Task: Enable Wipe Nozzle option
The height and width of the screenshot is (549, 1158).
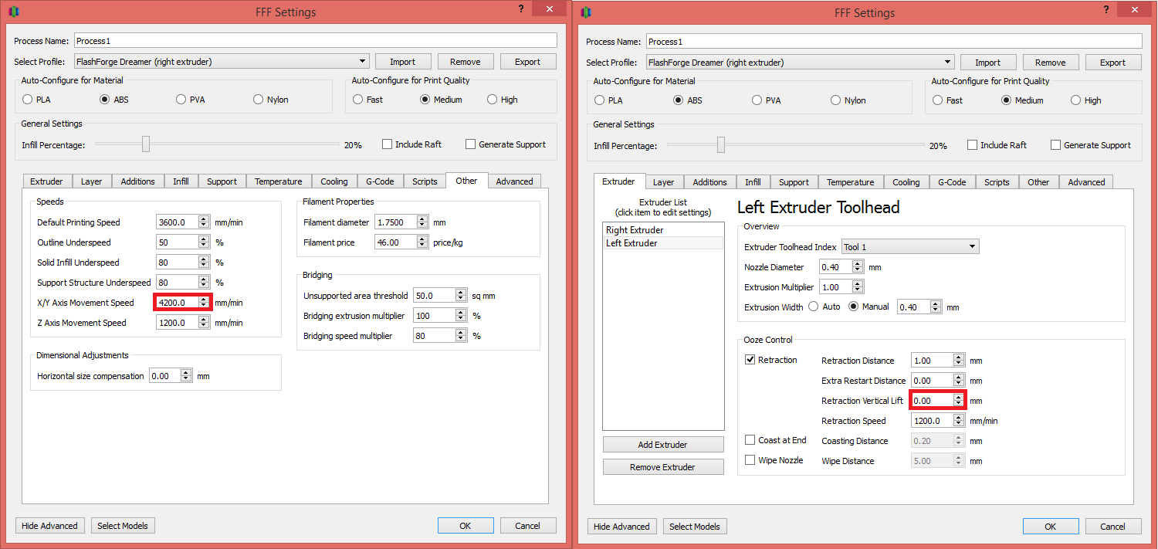Action: (750, 460)
